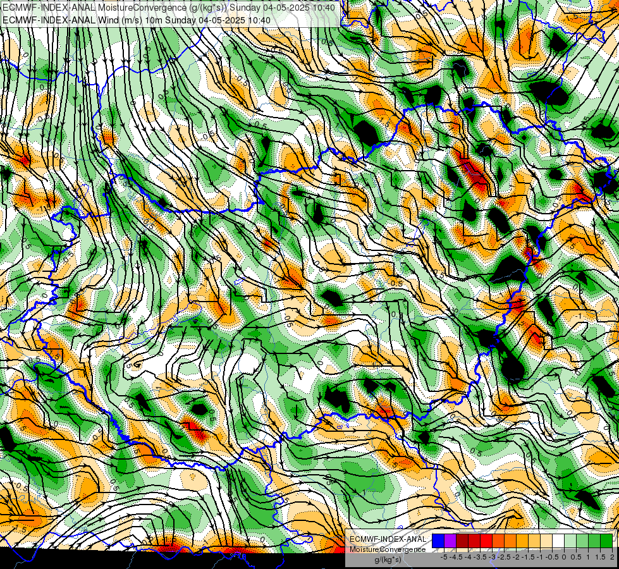Click the MoistureConvergence title line at top
This screenshot has height=569, width=619.
tap(169, 8)
